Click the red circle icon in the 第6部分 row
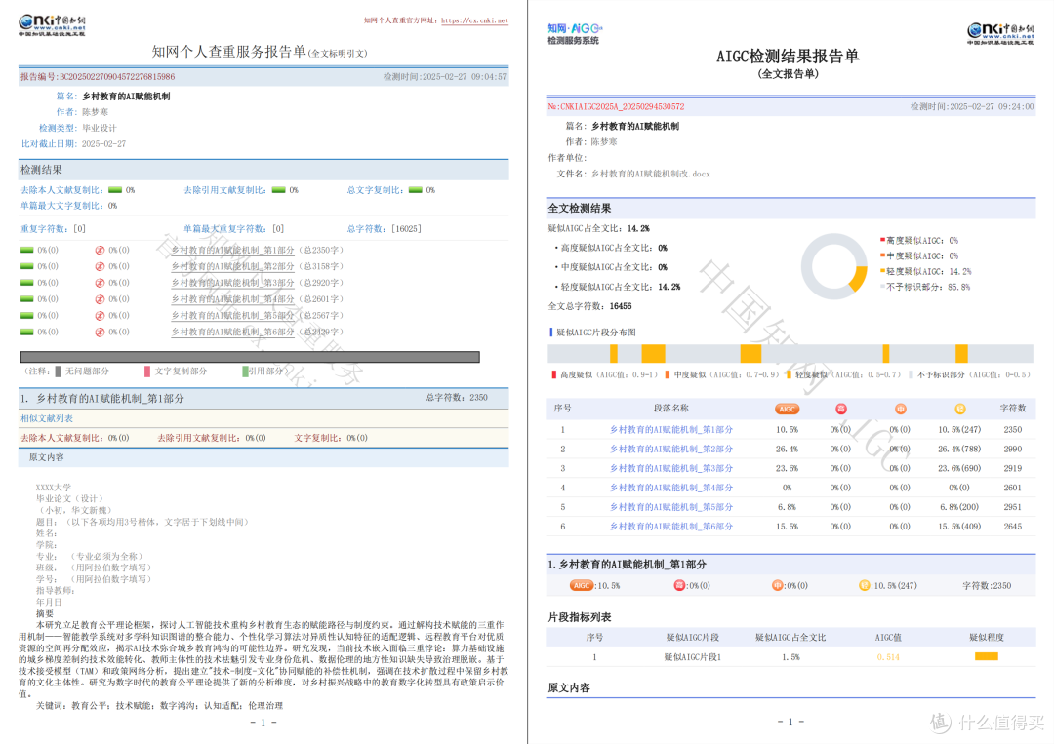Screen dimensions: 1054x744 pyautogui.click(x=100, y=332)
